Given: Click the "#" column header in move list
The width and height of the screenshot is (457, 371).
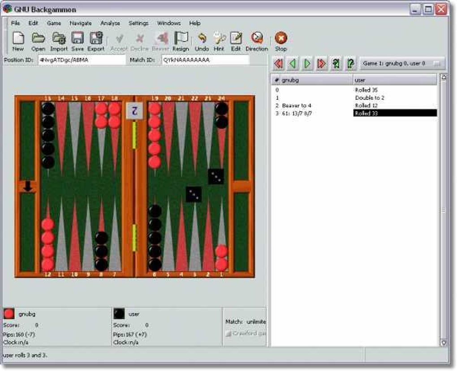Looking at the screenshot, I should pyautogui.click(x=276, y=80).
